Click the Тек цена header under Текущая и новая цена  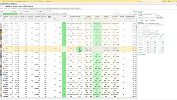[79, 19]
